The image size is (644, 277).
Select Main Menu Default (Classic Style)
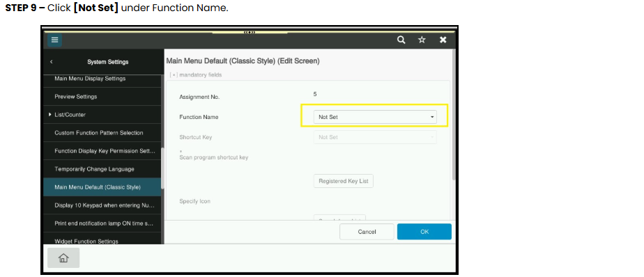click(102, 187)
